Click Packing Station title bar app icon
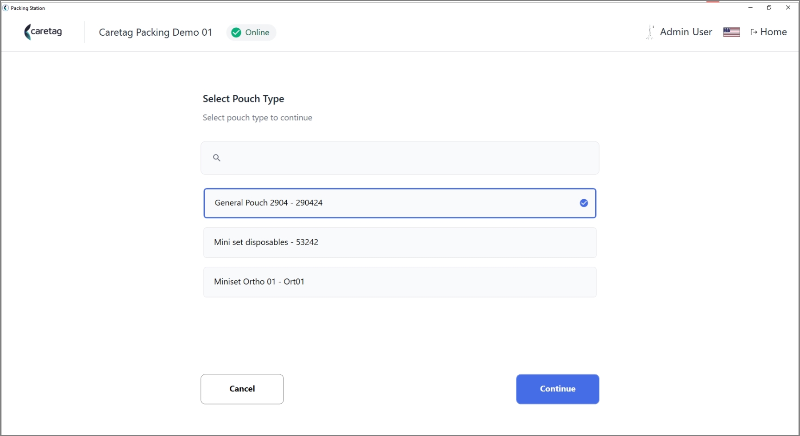 pos(6,8)
